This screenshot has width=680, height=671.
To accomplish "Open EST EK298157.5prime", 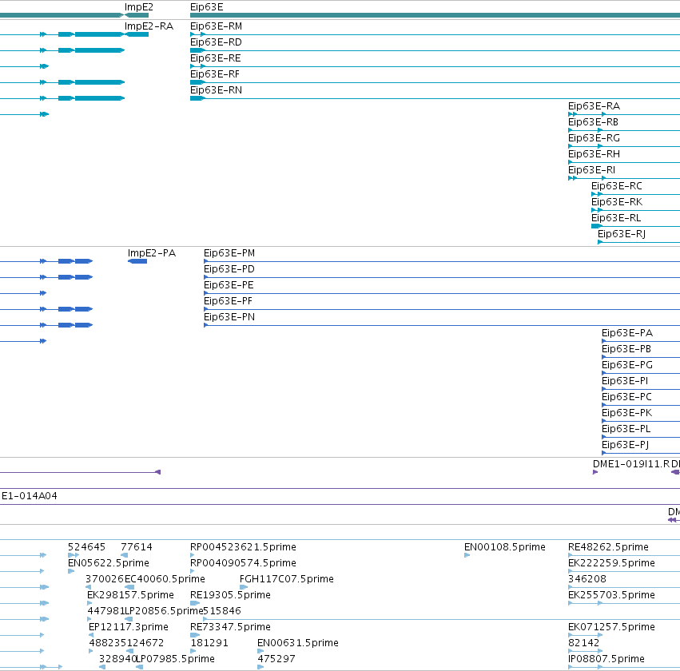I will click(x=130, y=596).
